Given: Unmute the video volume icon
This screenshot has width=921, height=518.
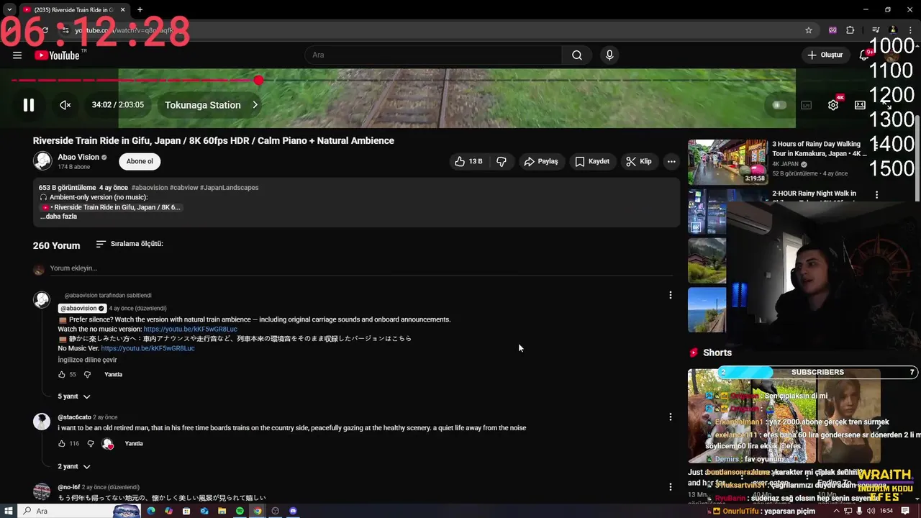Looking at the screenshot, I should 65,105.
